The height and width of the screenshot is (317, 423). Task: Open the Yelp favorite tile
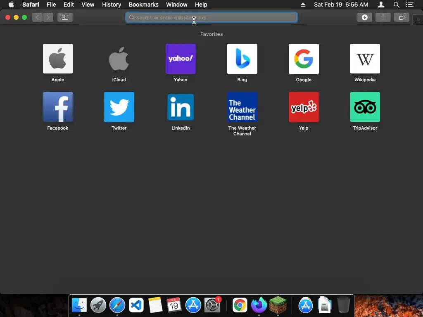pyautogui.click(x=304, y=107)
